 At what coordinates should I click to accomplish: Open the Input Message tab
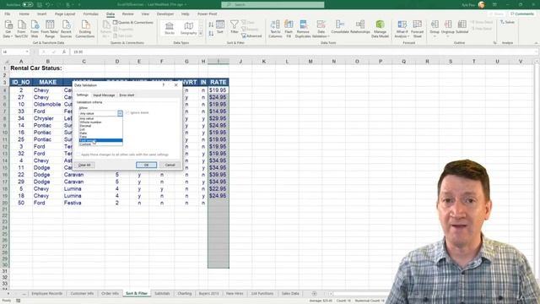(104, 95)
